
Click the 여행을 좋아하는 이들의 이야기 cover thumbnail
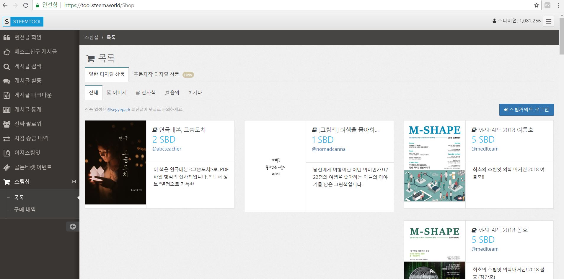coord(275,166)
